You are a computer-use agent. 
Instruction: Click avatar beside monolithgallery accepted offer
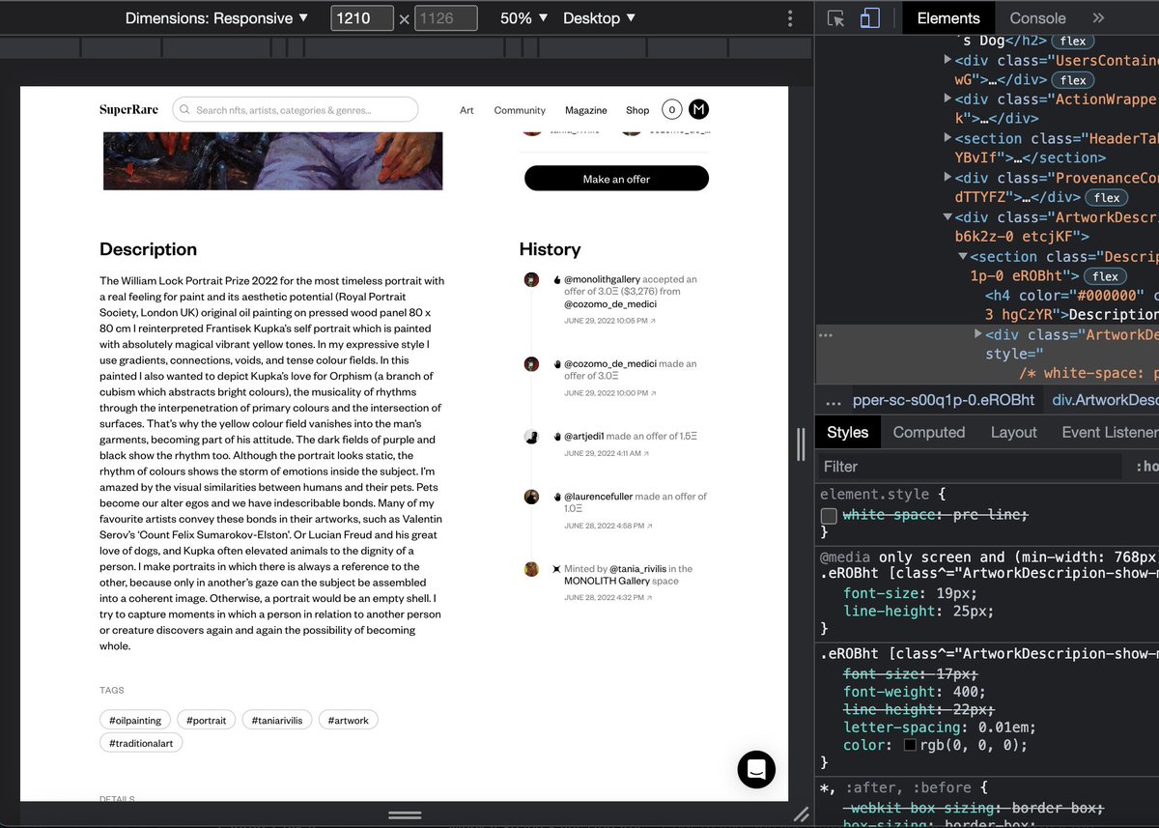coord(531,279)
